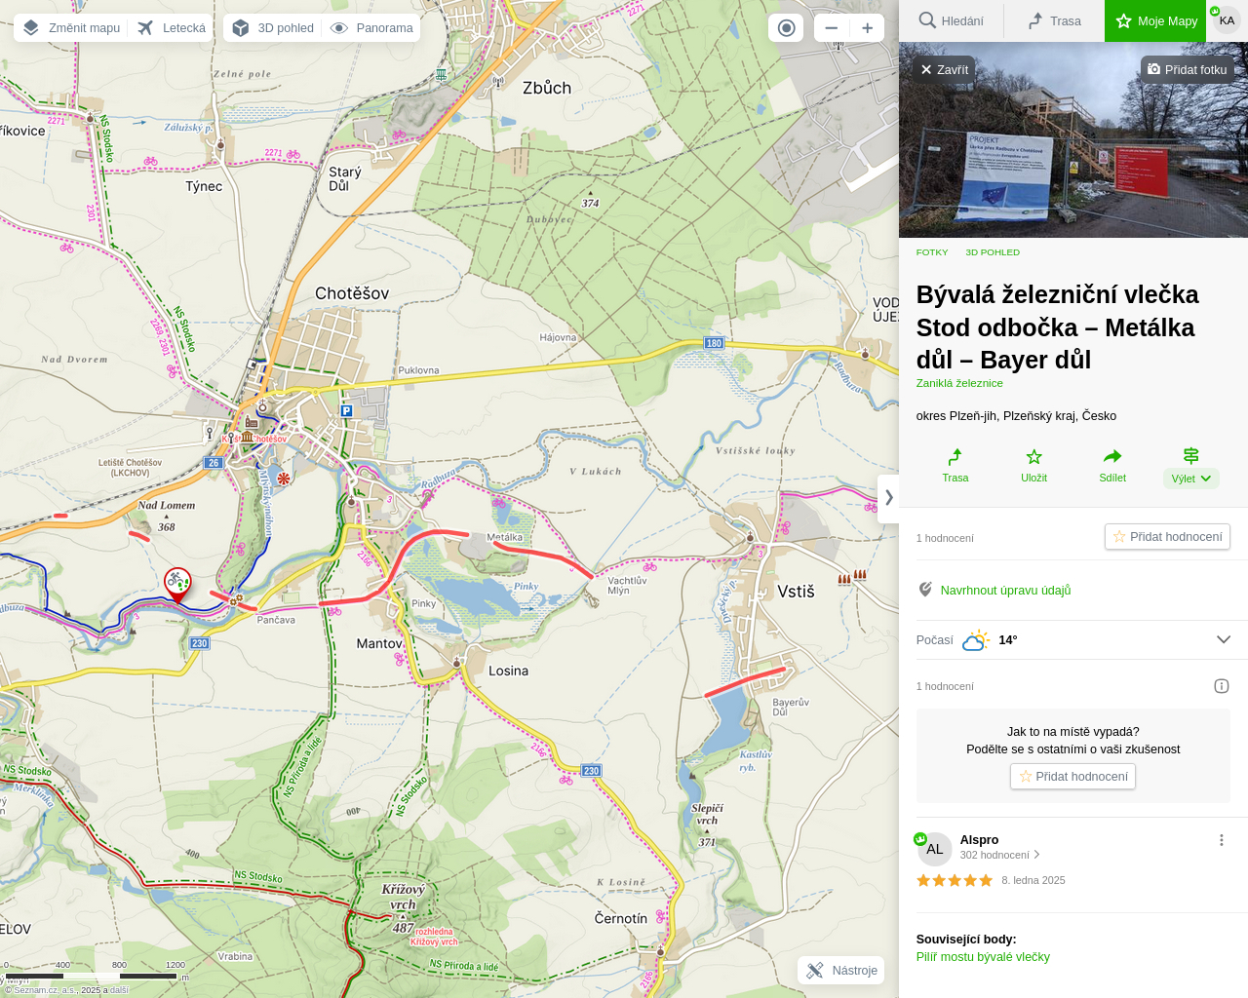Zoom in the map with plus button
This screenshot has width=1248, height=998.
[867, 28]
